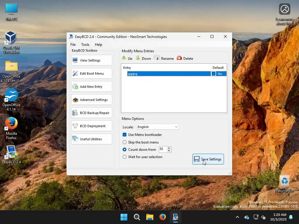The width and height of the screenshot is (299, 224).
Task: Select Oracle VM VirtualBox desktop icon
Action: pos(11,42)
